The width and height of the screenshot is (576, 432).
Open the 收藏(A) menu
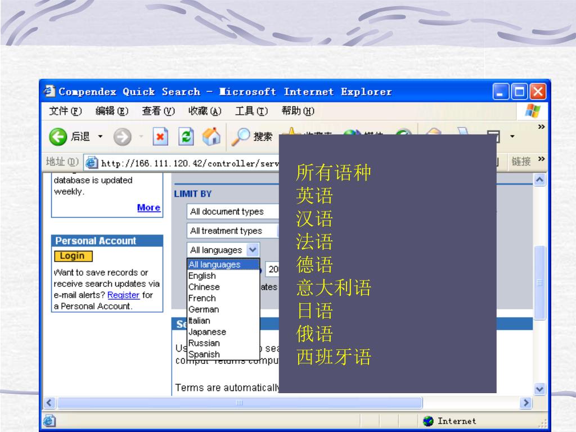pyautogui.click(x=205, y=111)
